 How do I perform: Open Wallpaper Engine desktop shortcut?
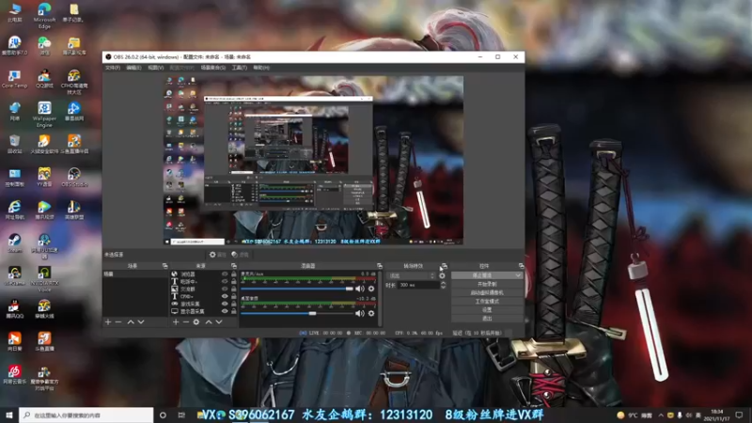point(44,114)
